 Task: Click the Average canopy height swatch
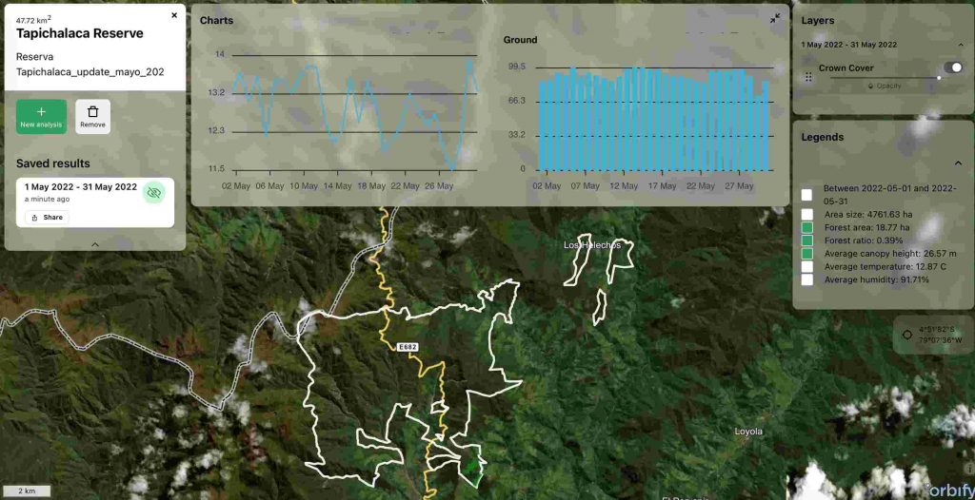[x=807, y=254]
